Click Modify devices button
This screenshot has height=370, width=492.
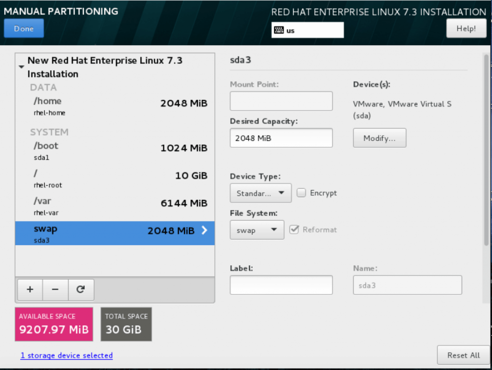tap(380, 138)
